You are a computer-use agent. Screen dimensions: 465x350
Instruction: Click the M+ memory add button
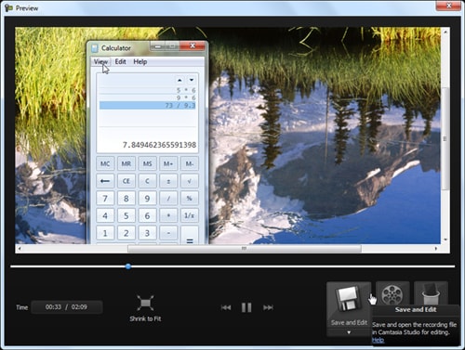[168, 163]
